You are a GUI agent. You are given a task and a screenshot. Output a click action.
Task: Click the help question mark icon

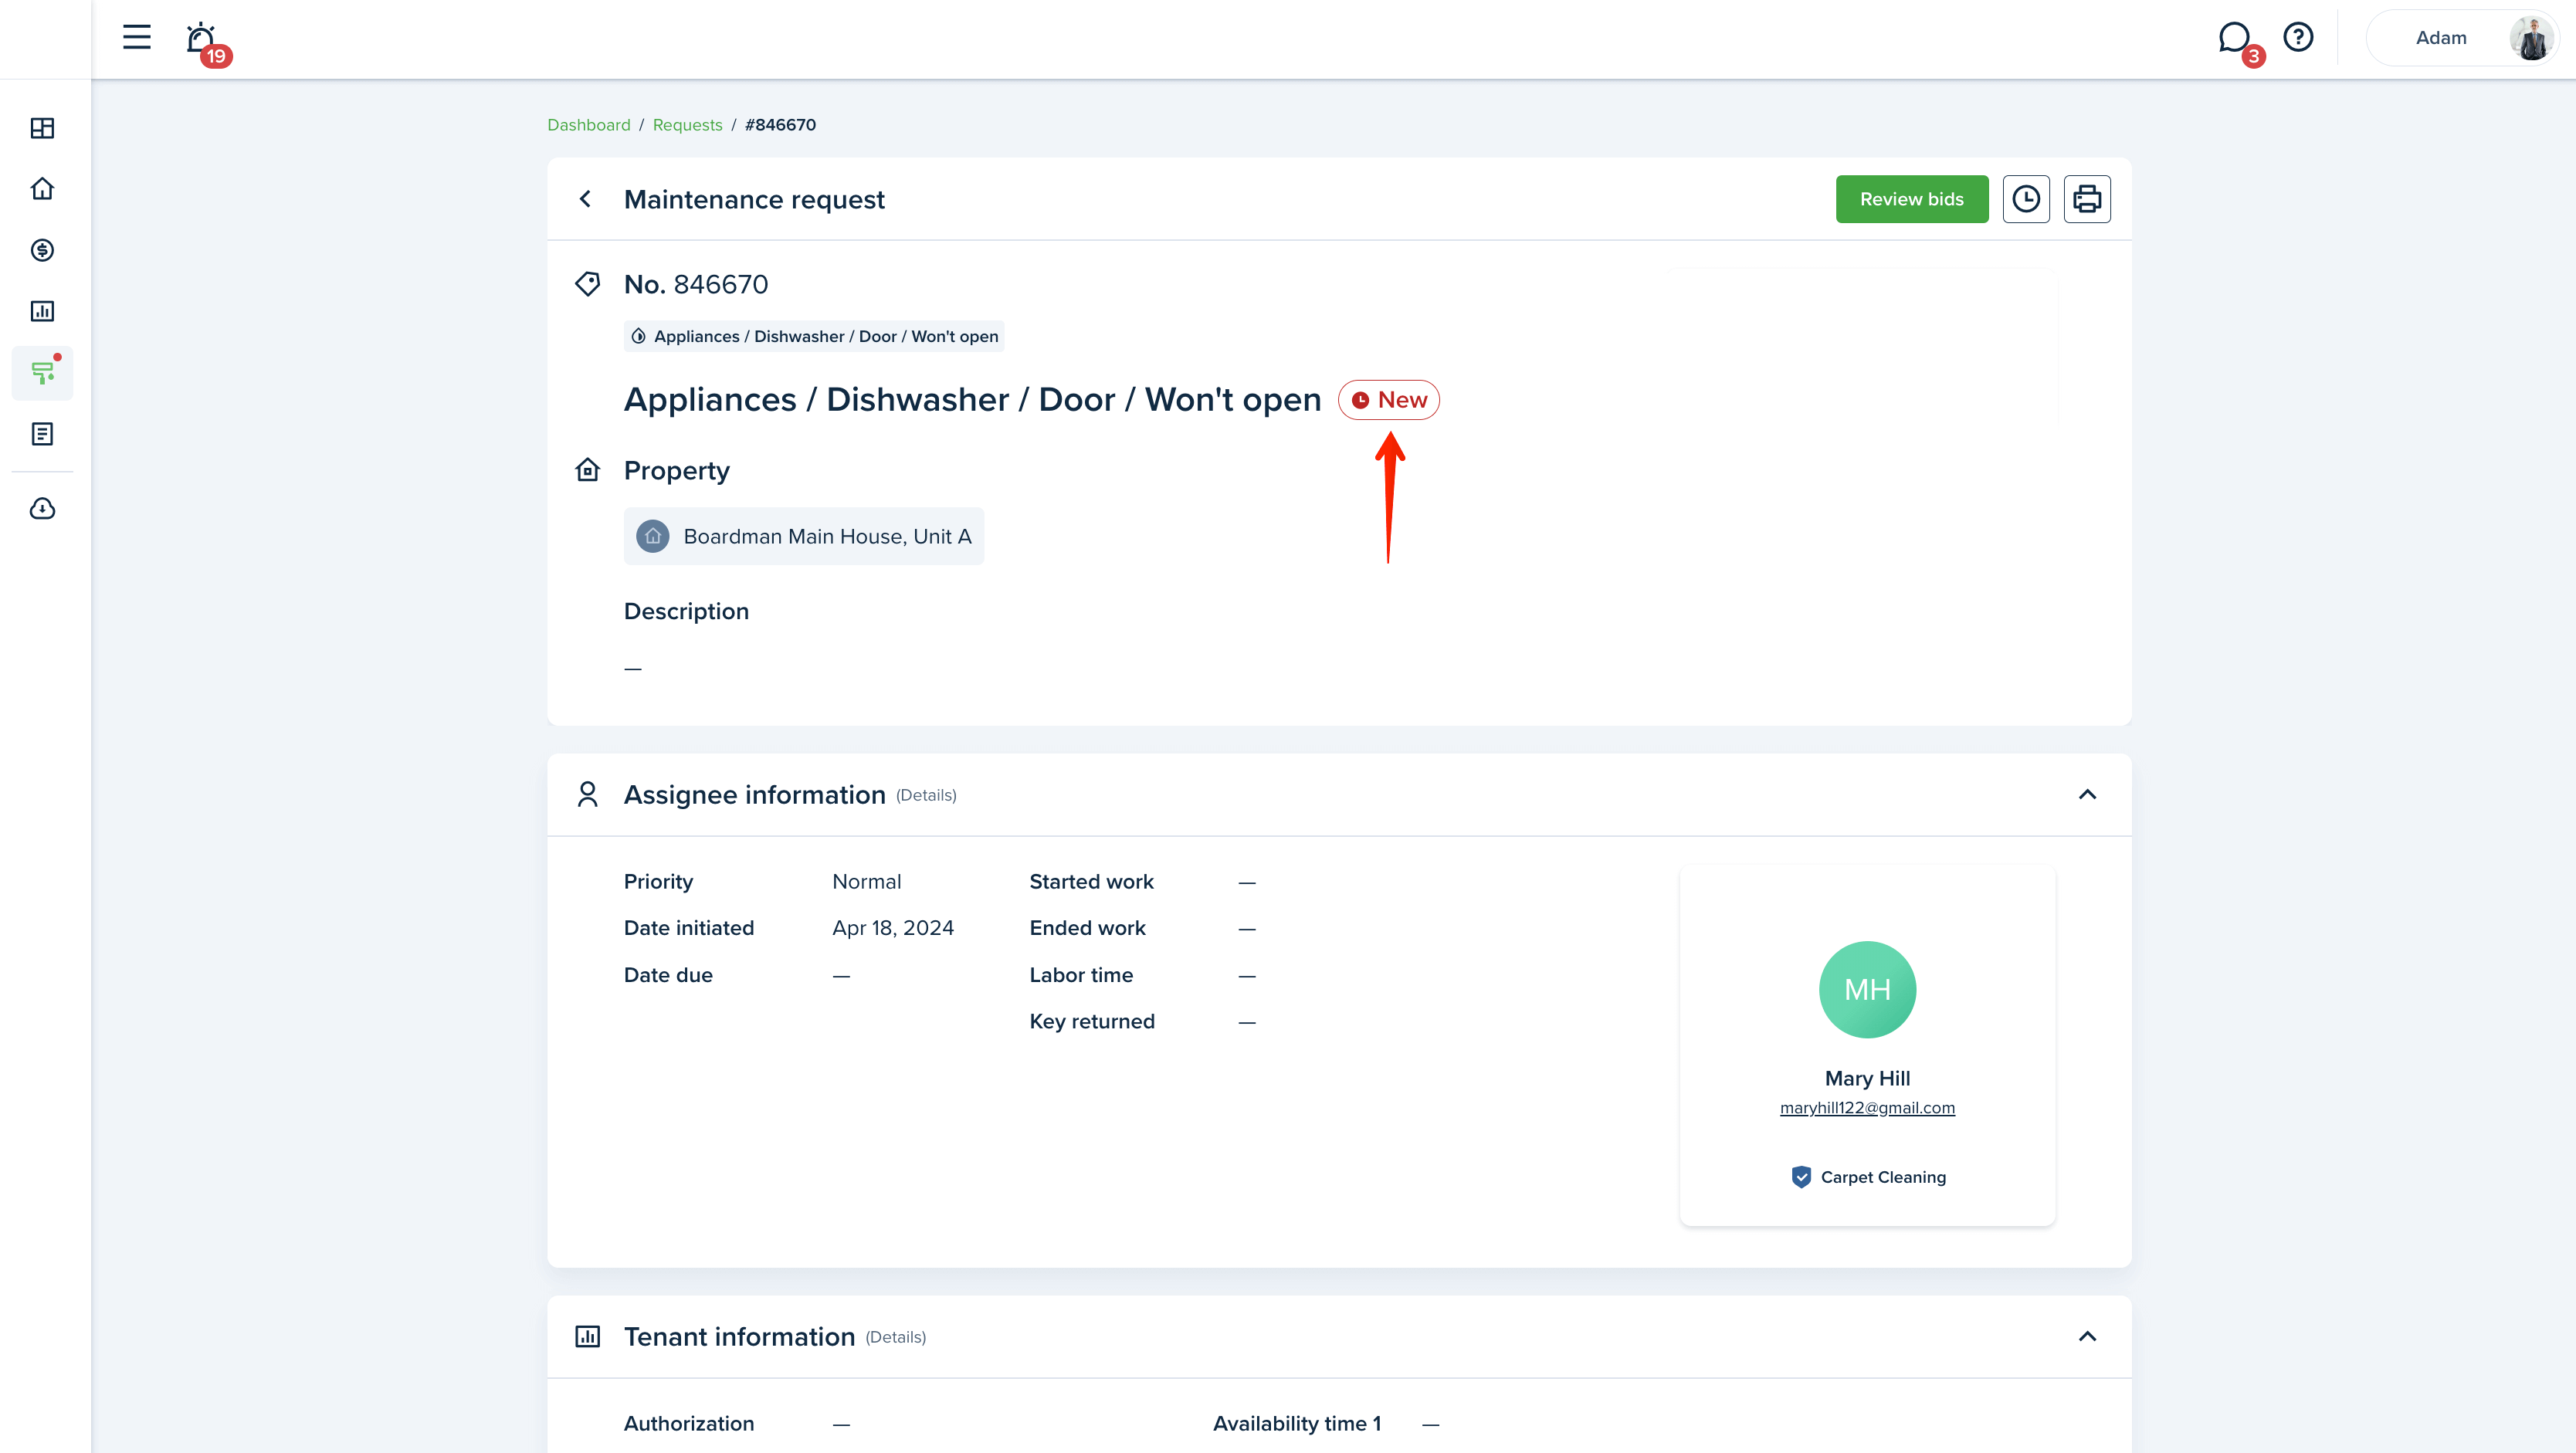pos(2298,38)
